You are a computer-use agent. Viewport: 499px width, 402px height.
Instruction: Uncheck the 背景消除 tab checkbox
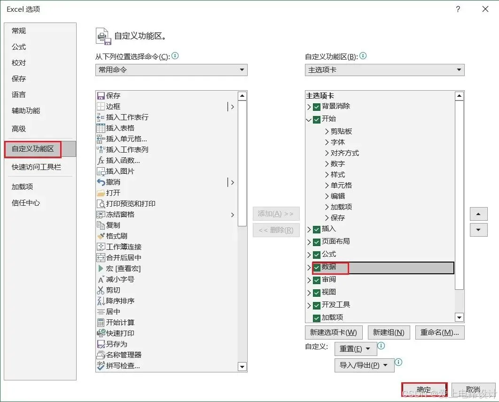coord(317,107)
